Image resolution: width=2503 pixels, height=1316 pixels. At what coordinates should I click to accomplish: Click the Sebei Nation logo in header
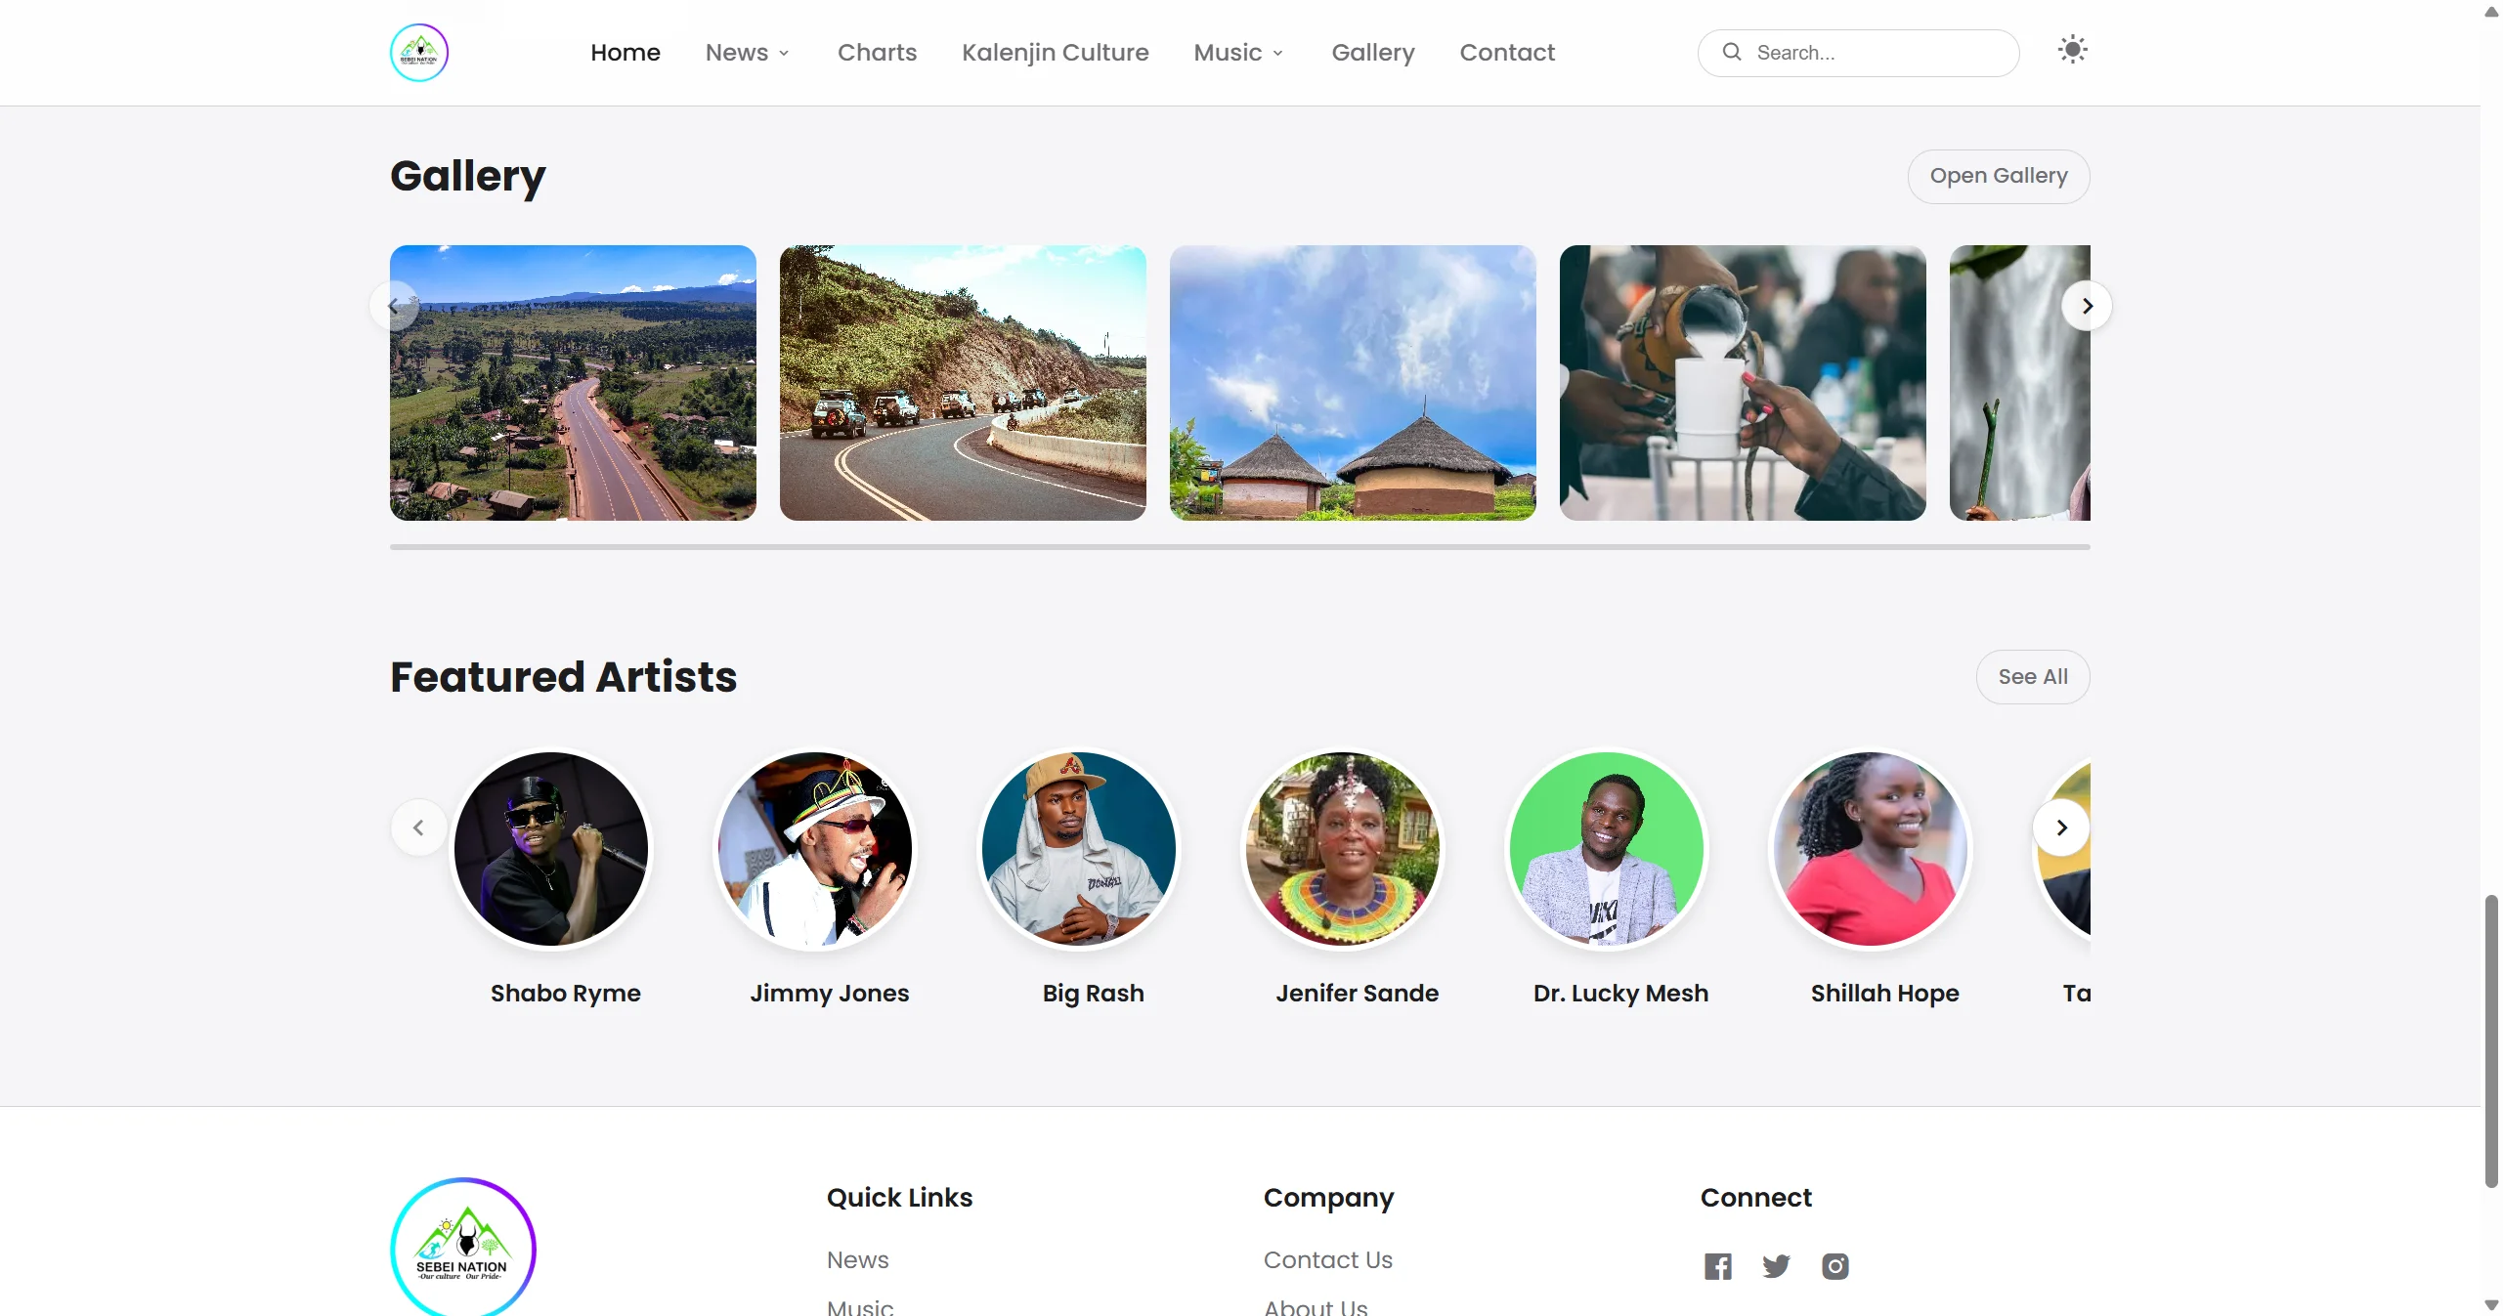pos(418,53)
